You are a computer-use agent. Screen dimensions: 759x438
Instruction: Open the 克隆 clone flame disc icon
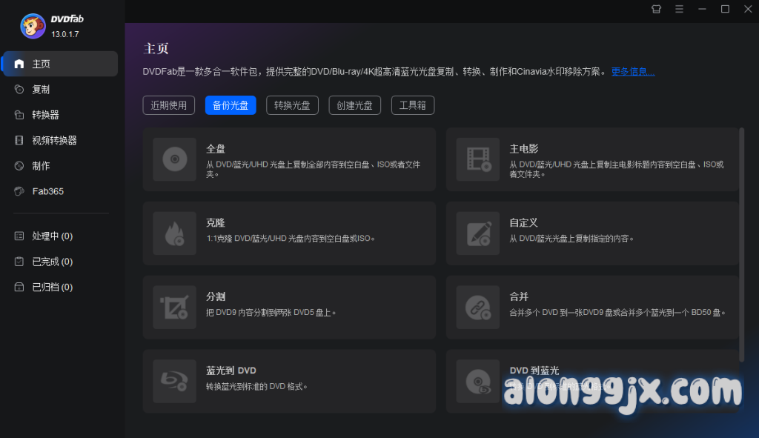[x=174, y=233]
